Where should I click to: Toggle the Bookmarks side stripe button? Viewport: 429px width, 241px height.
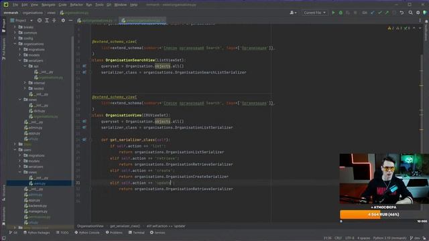click(x=3, y=216)
